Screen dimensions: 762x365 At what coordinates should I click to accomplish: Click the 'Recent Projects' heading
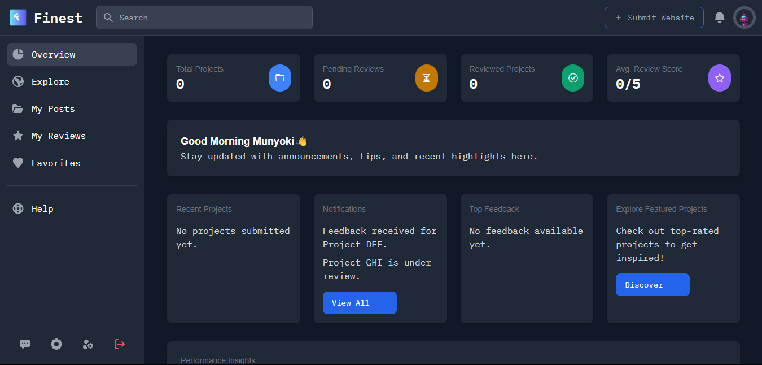click(x=204, y=209)
